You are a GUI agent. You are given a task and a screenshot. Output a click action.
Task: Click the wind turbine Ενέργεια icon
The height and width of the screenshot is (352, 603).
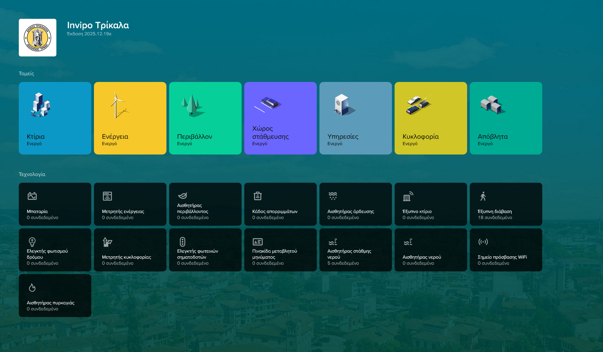point(117,105)
